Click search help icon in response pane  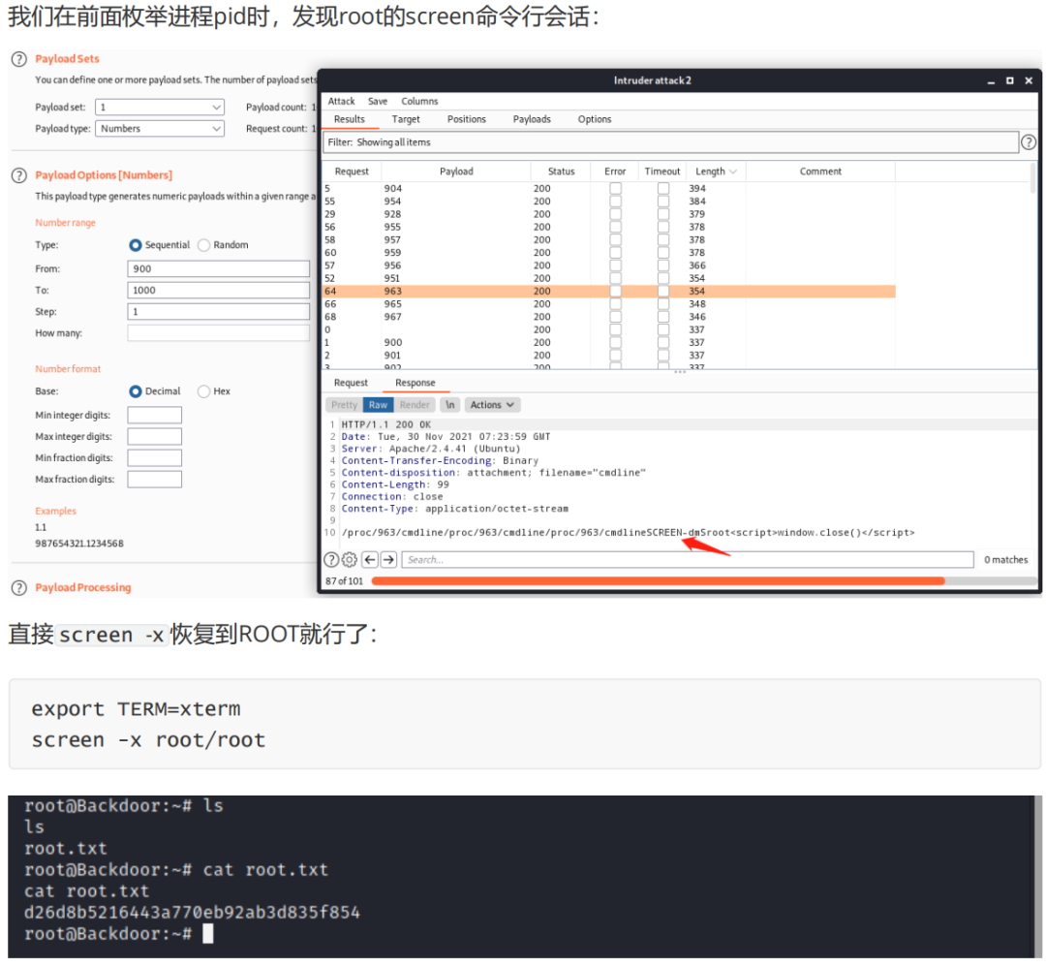tap(331, 560)
